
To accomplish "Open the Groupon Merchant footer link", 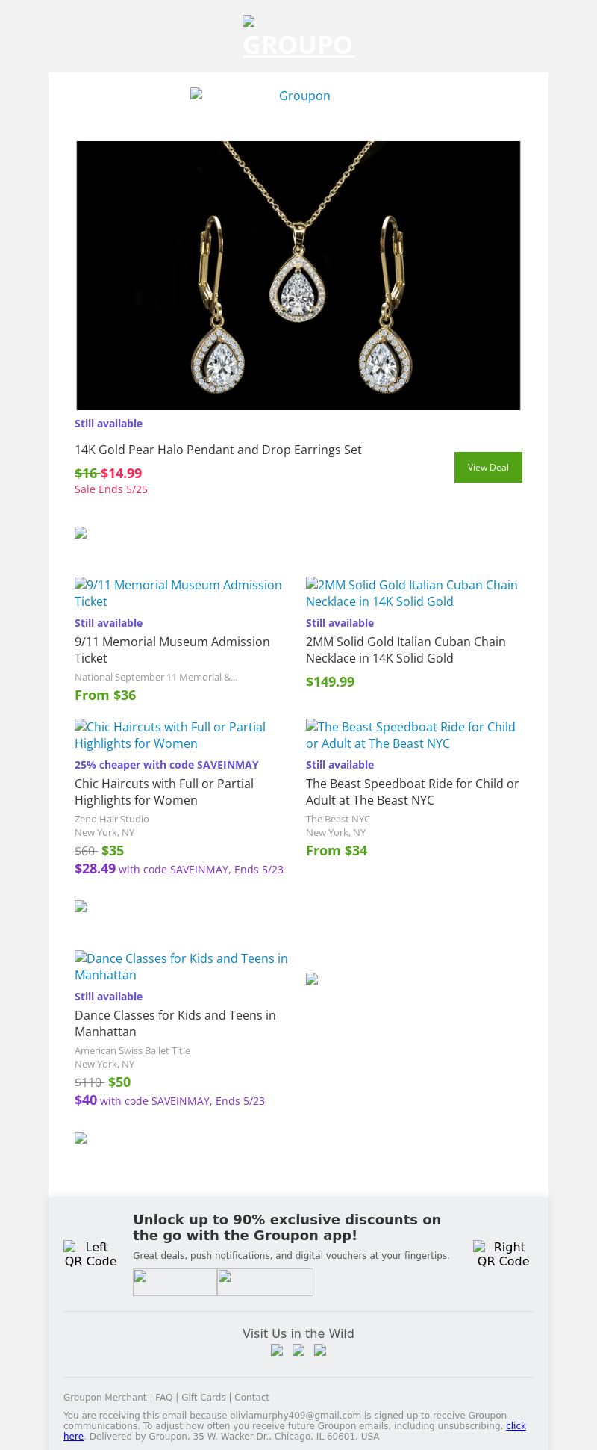I will (105, 1397).
